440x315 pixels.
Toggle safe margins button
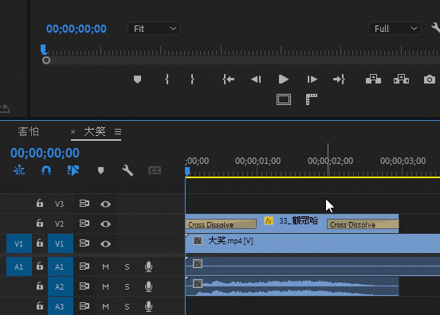(x=284, y=99)
